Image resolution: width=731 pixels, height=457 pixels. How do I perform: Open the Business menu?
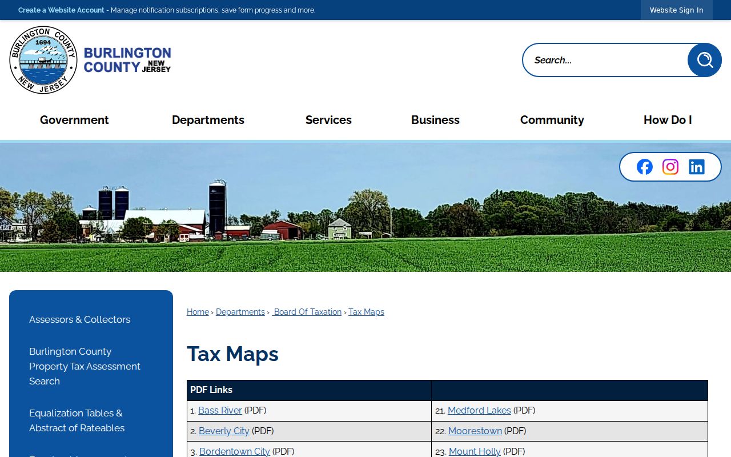pyautogui.click(x=435, y=120)
